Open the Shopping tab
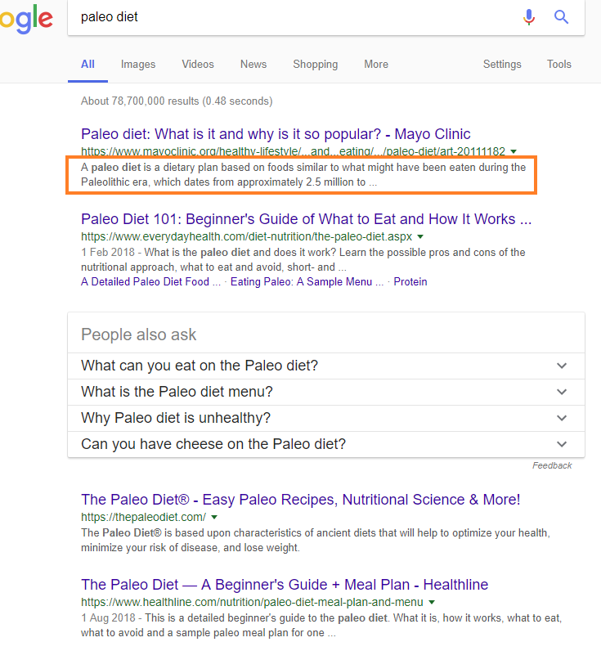601x651 pixels. pos(316,65)
